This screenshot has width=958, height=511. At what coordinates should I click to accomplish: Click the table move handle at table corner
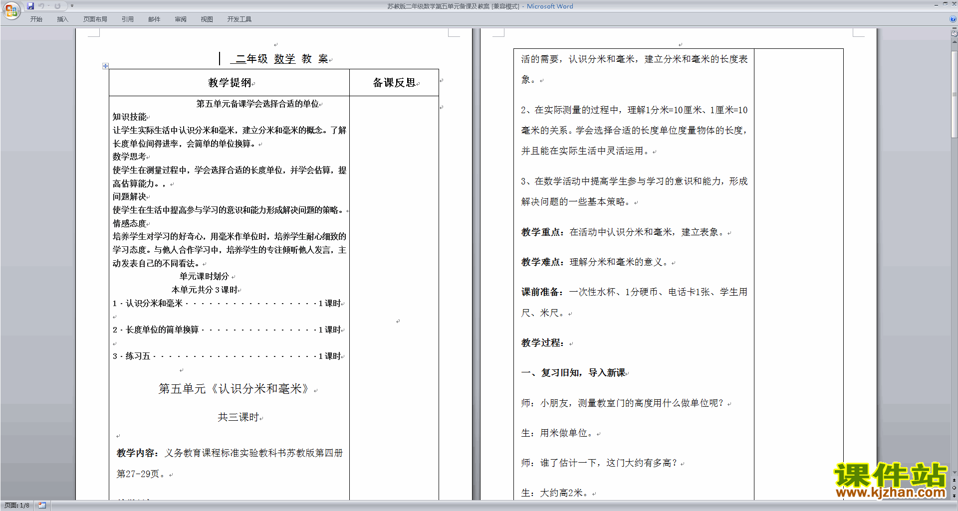coord(105,66)
